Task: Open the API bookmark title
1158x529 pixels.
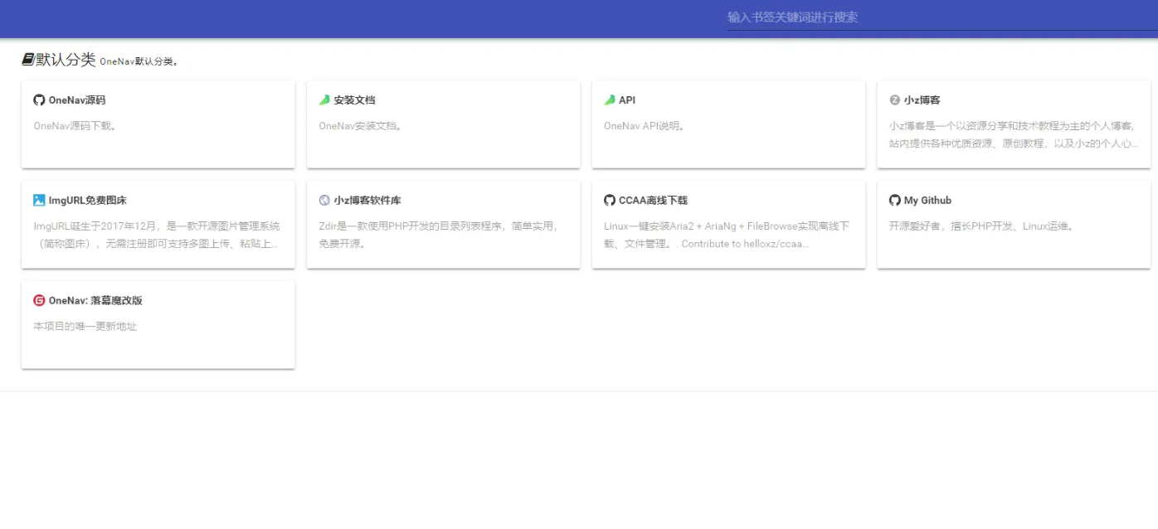Action: click(x=627, y=99)
